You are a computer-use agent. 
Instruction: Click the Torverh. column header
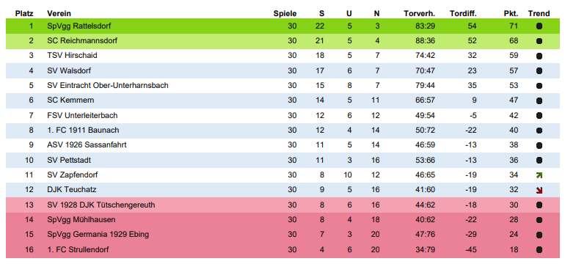420,14
